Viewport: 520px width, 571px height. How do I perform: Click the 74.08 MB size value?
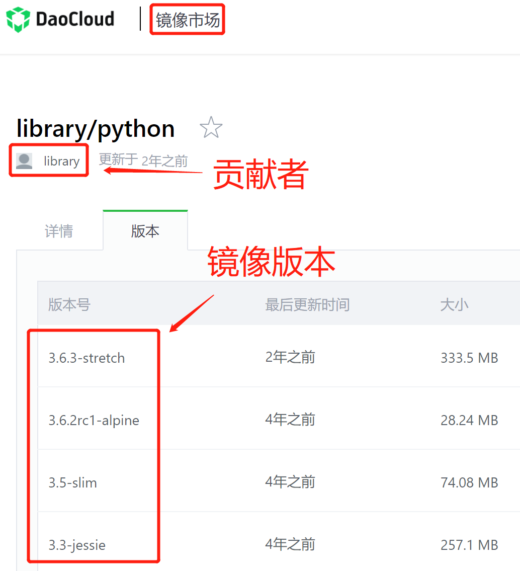click(x=469, y=482)
